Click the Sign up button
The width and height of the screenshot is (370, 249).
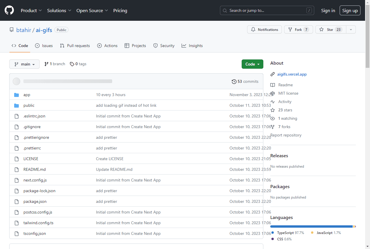(x=350, y=10)
